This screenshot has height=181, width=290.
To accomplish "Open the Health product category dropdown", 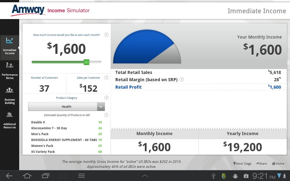I will click(x=66, y=107).
